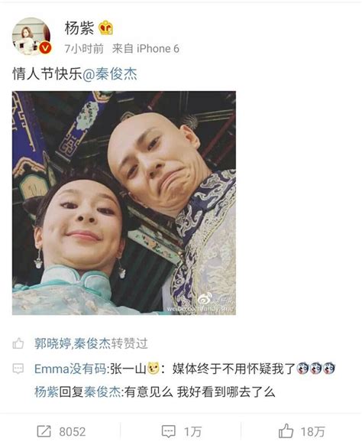Tap the doge emoji after 张一山
This screenshot has height=445, width=362.
coord(154,369)
